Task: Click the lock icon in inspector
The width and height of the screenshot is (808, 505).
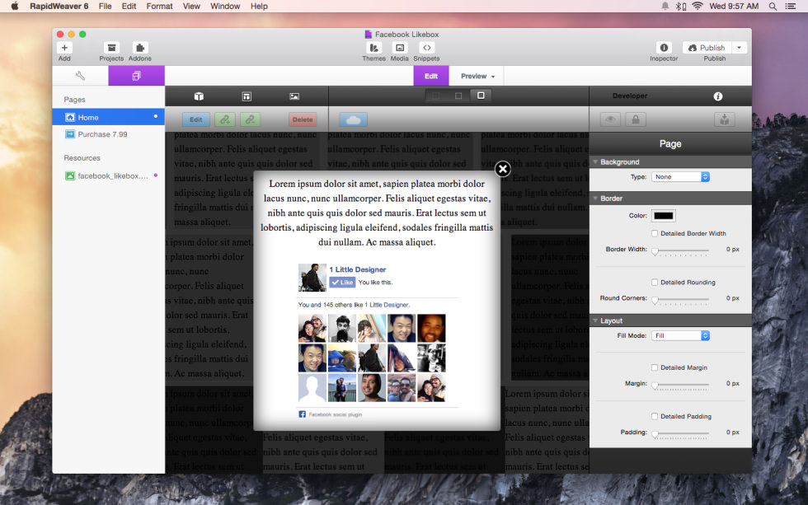Action: point(636,119)
